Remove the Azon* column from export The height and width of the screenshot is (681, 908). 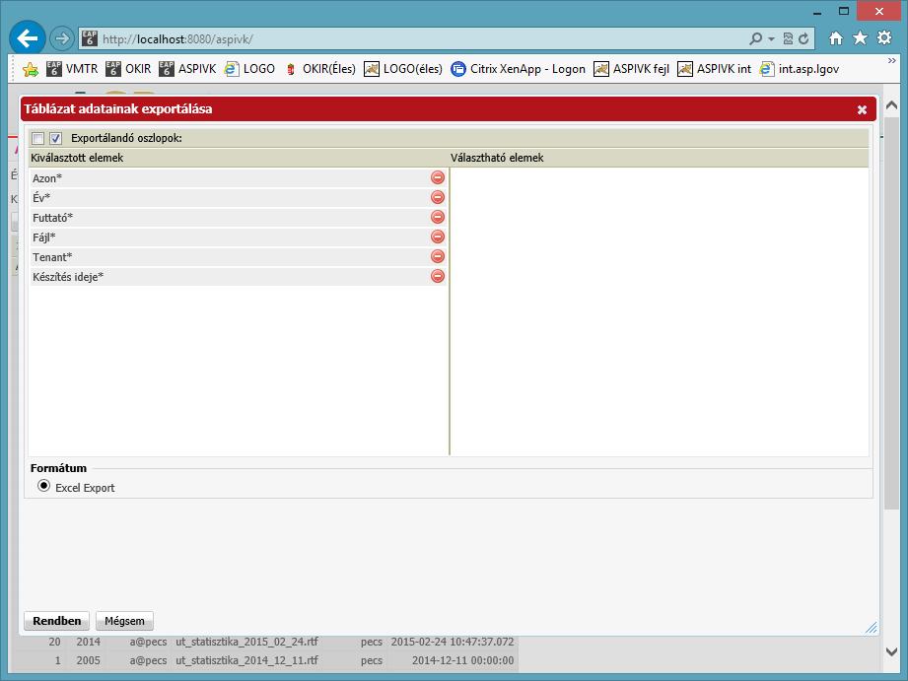pos(438,177)
